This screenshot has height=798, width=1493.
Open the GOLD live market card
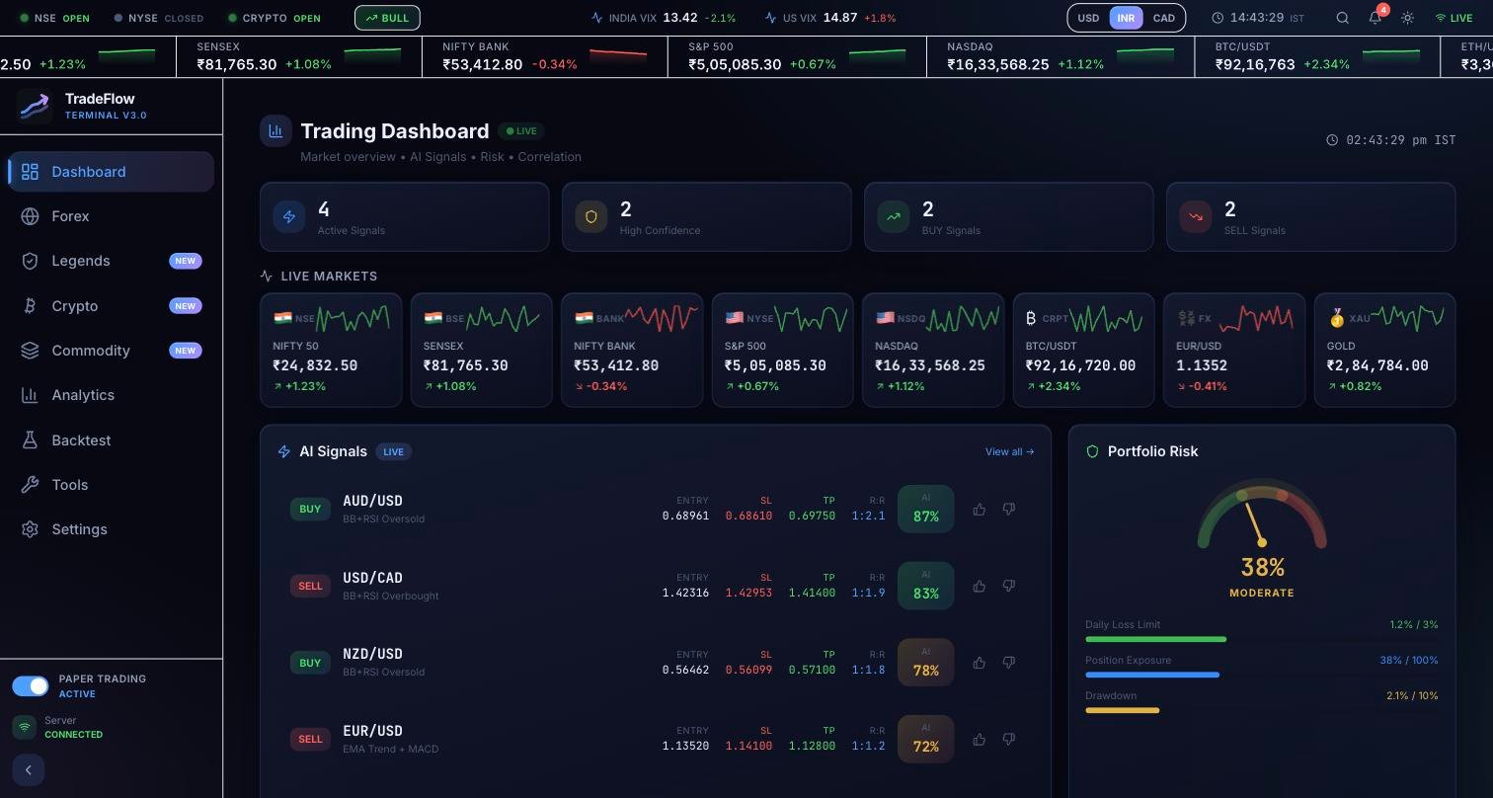coord(1384,350)
